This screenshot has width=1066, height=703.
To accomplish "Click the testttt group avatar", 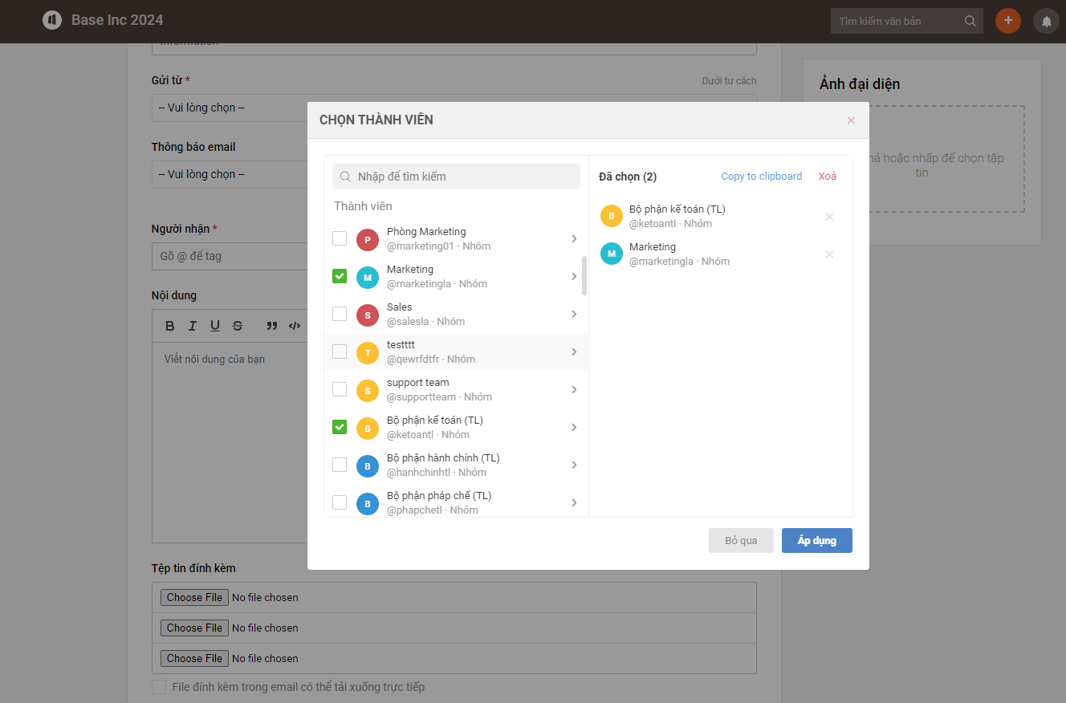I will click(368, 352).
